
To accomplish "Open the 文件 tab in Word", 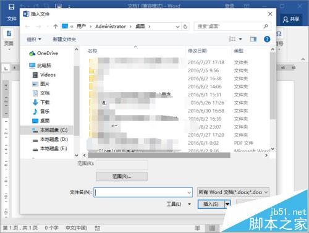I will click(x=12, y=19).
